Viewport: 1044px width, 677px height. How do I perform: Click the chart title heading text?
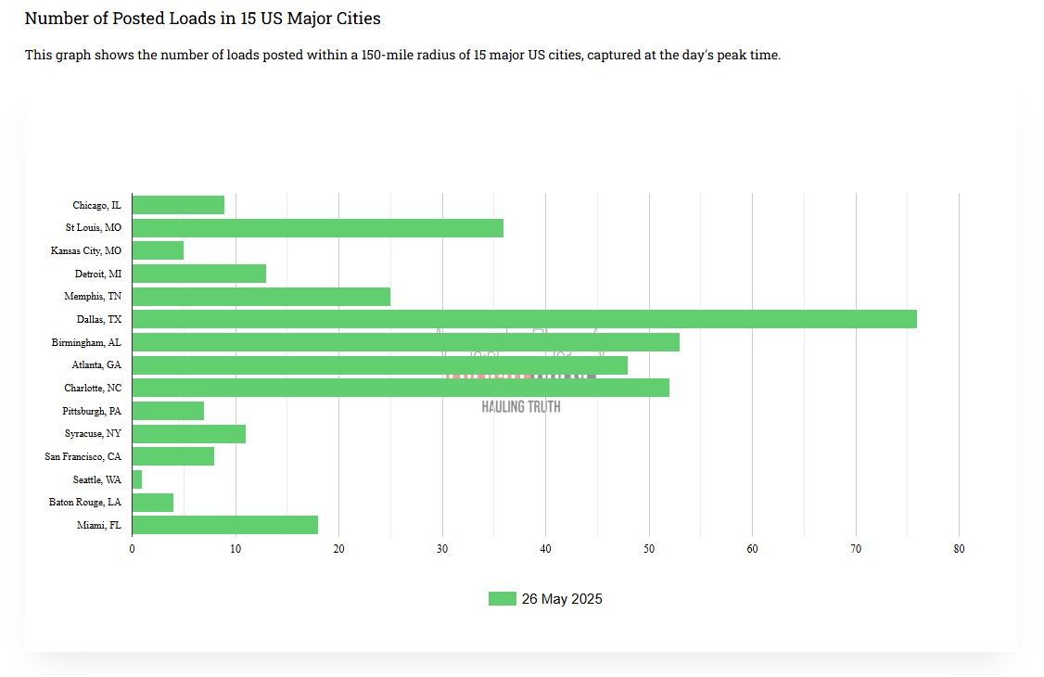click(202, 19)
